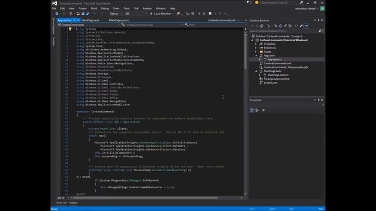Screen dimensions: 376x211
Task: Expand the Assets folder node
Action: (256, 52)
